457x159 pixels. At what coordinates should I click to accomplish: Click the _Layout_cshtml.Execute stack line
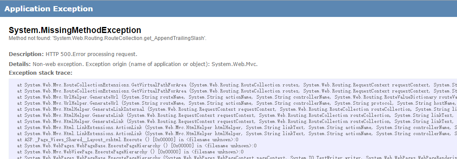[x=128, y=139]
